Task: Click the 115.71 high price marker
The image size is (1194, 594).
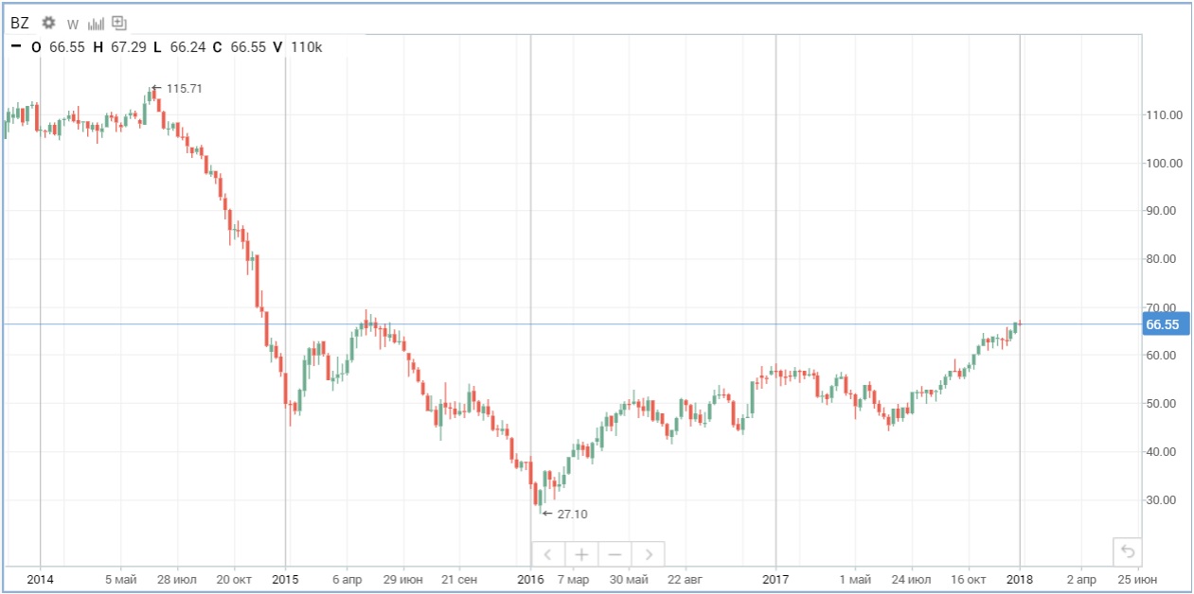Action: 184,88
